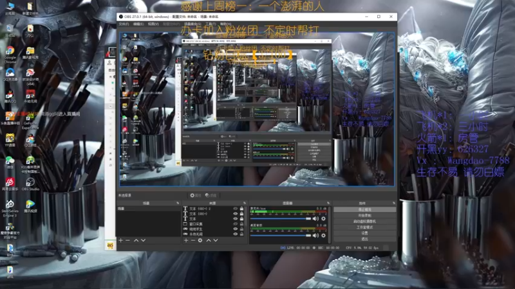Select the 场景 entry in Scenes list

[x=149, y=208]
